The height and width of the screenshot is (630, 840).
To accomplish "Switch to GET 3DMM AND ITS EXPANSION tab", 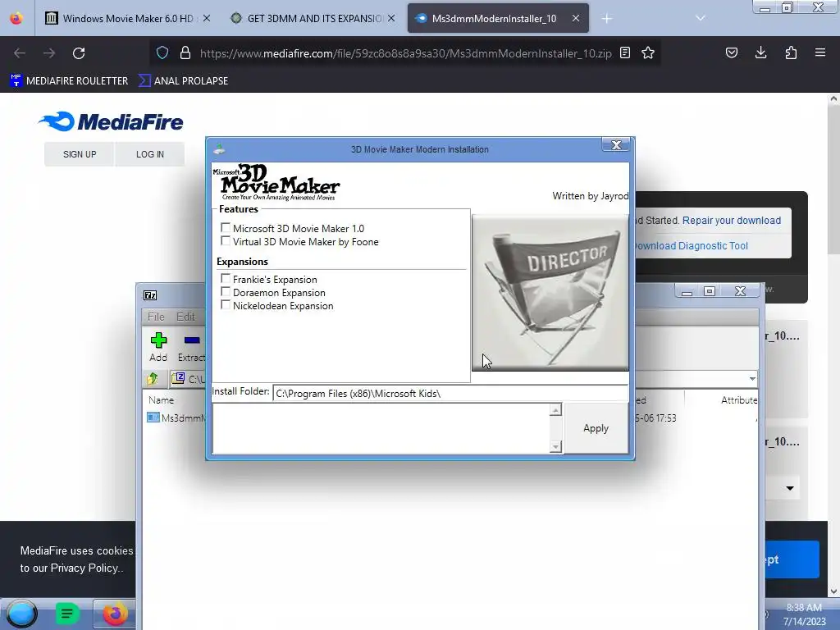I will click(x=314, y=18).
